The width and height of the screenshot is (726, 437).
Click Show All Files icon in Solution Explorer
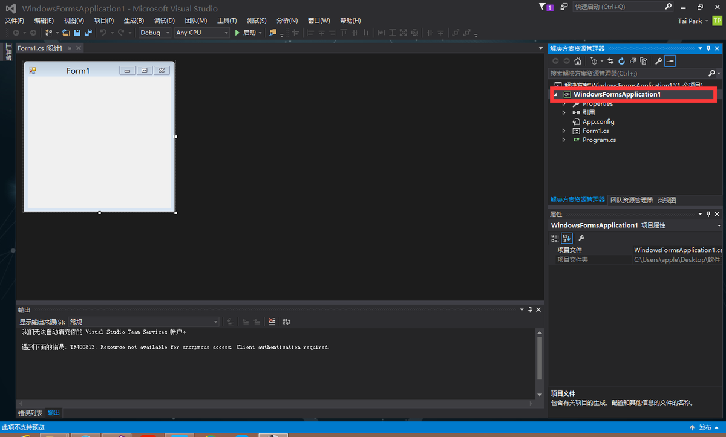point(644,61)
